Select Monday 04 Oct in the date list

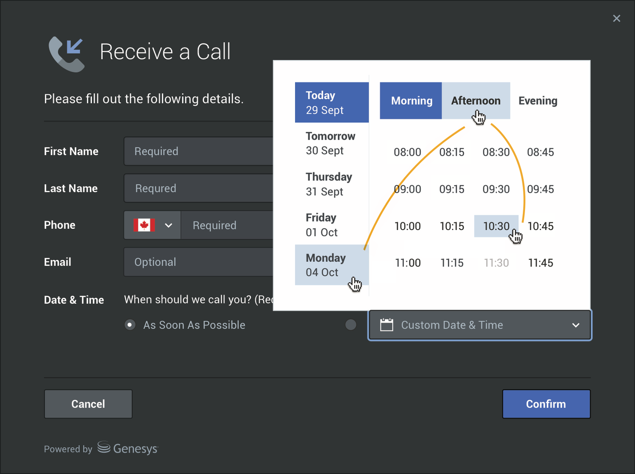tap(331, 265)
